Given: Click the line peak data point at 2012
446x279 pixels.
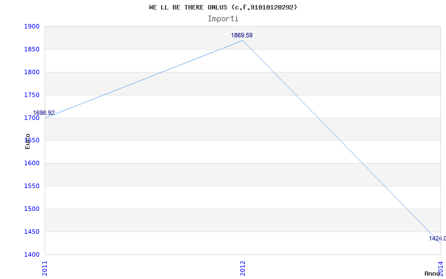Looking at the screenshot, I should pos(243,40).
